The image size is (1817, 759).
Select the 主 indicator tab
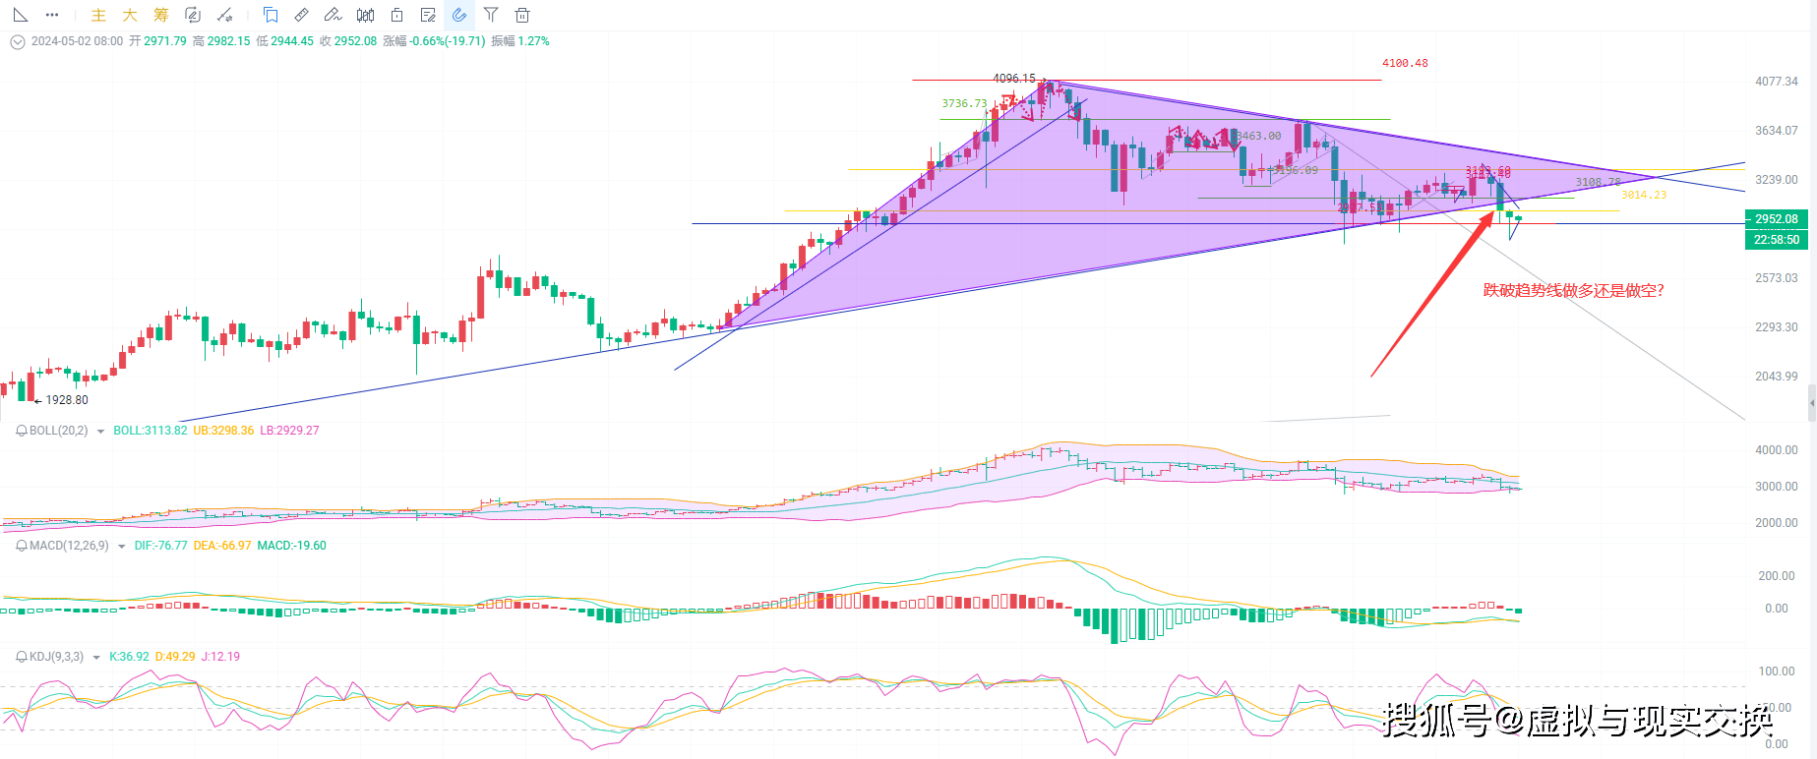coord(98,15)
